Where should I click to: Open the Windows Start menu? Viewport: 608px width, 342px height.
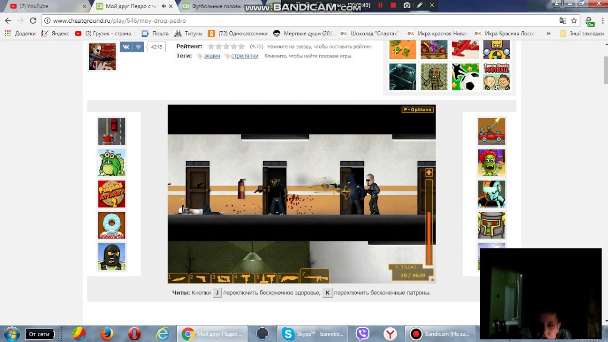click(11, 334)
